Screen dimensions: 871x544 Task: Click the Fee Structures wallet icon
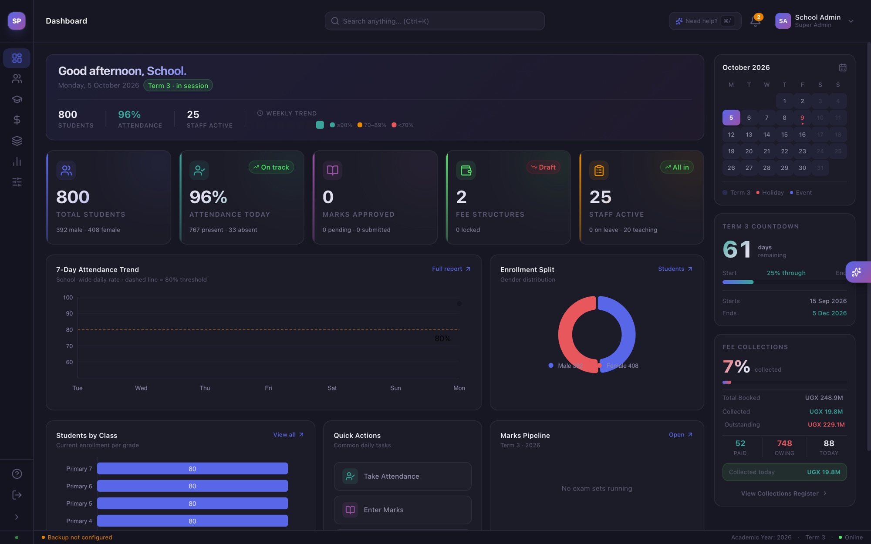(466, 170)
